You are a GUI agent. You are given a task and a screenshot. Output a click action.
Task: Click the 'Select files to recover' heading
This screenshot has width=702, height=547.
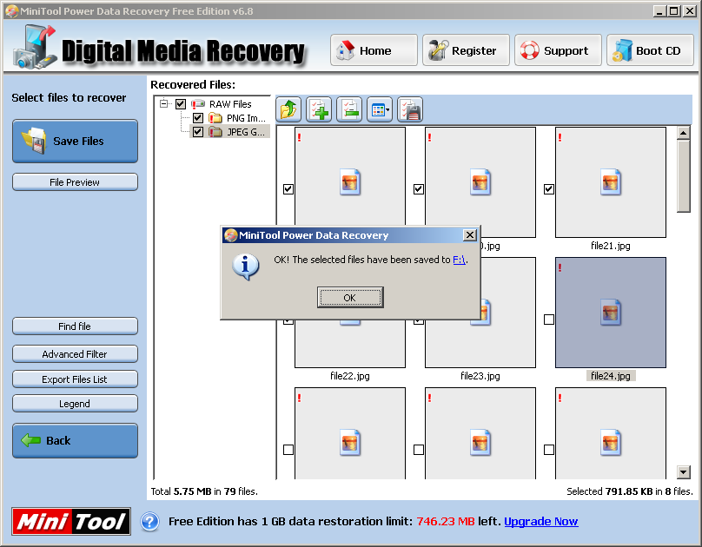click(x=69, y=97)
